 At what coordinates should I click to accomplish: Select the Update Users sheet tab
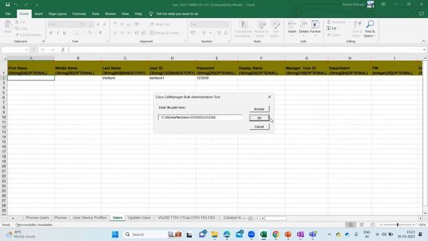click(x=139, y=218)
